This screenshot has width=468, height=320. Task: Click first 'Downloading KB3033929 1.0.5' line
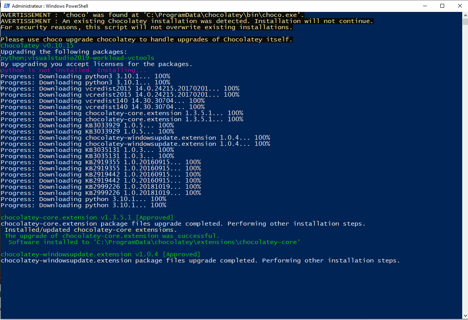tap(87, 125)
